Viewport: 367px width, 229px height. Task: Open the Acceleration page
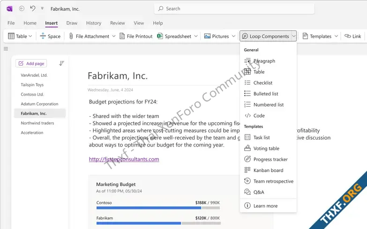tap(32, 133)
